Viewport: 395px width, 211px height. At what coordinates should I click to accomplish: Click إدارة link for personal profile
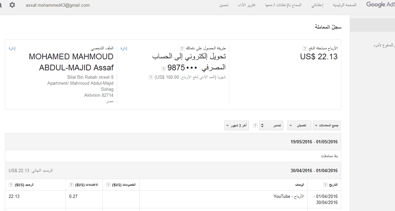[x=12, y=48]
